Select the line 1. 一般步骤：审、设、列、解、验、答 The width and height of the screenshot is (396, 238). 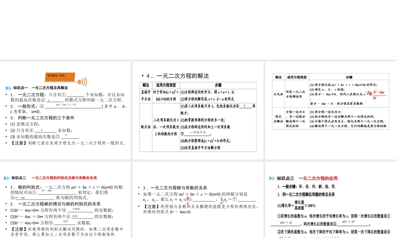click(x=307, y=187)
